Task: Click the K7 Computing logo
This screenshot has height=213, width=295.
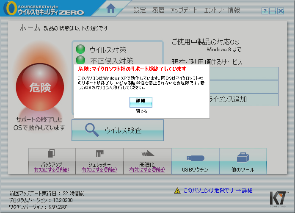Action: pyautogui.click(x=278, y=199)
